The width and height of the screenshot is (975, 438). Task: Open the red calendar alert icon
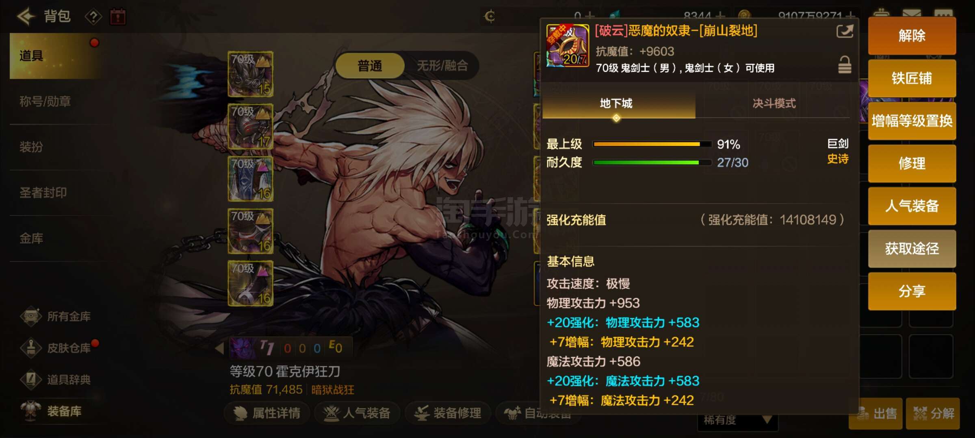[118, 17]
